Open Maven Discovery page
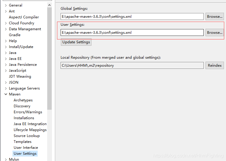The image size is (226, 161). (x=22, y=106)
